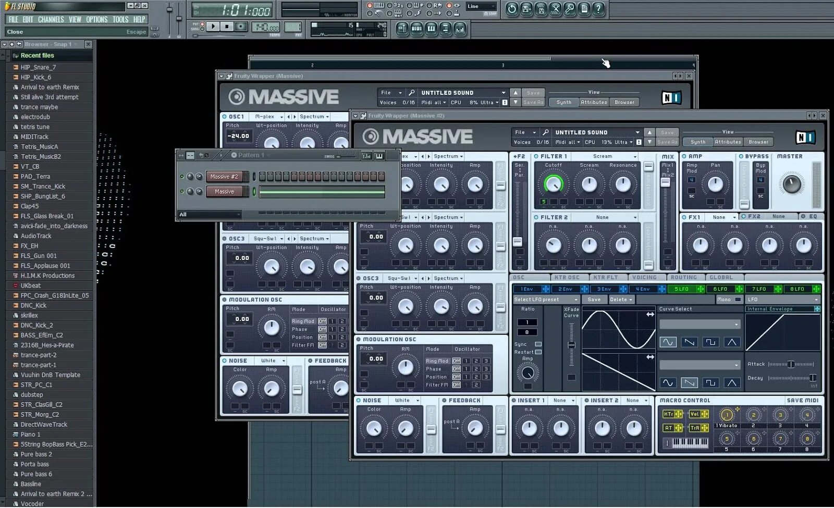Select the Massive channel button
The image size is (834, 508).
pyautogui.click(x=224, y=192)
